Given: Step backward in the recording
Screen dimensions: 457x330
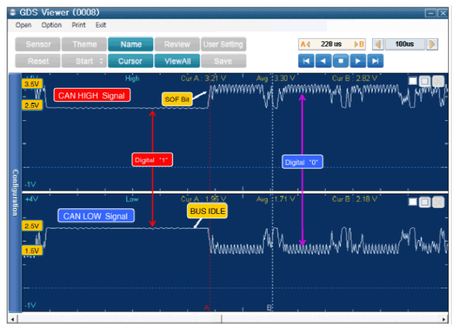Looking at the screenshot, I should click(x=323, y=61).
